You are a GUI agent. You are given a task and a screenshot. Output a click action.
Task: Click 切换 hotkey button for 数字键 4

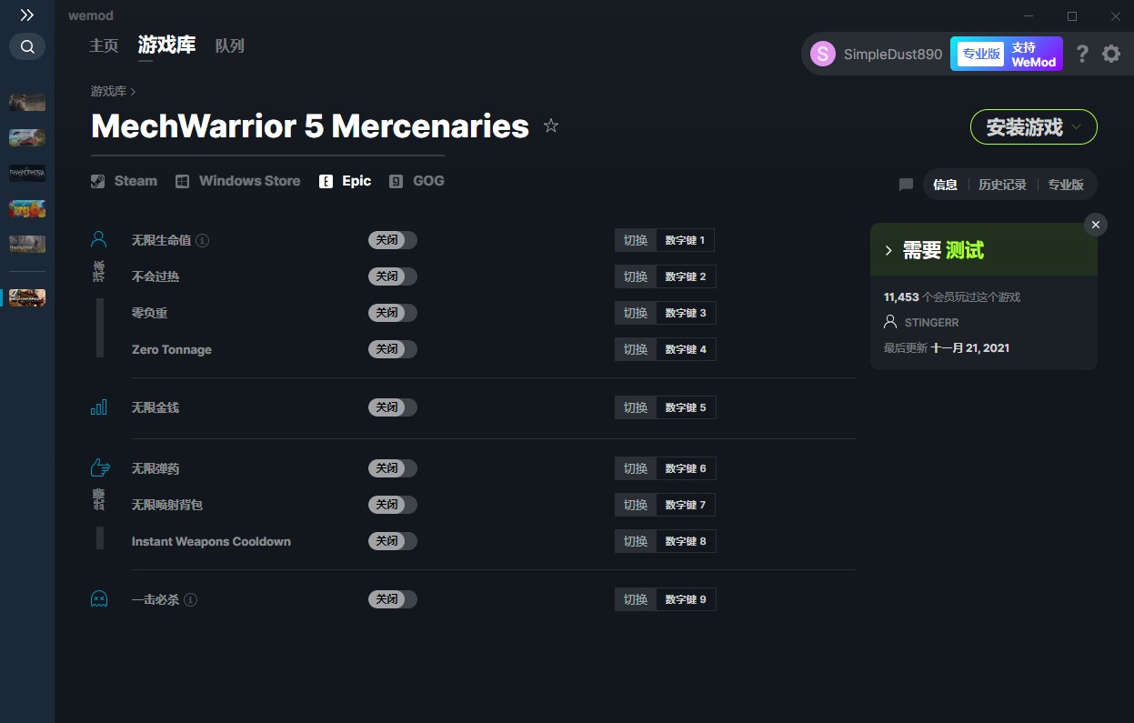636,349
